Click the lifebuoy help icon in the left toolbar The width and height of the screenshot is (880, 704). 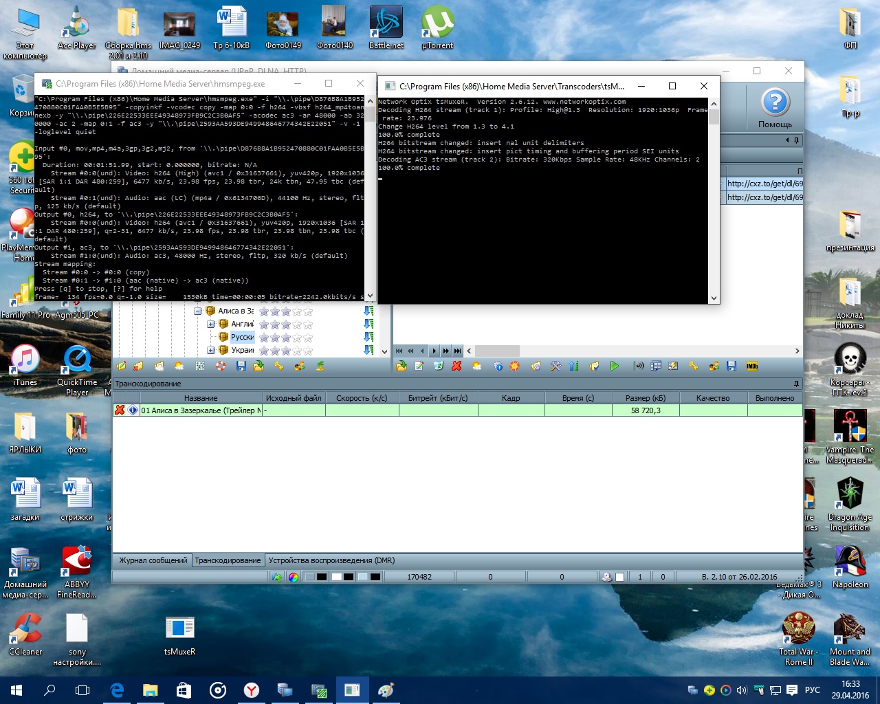[221, 366]
